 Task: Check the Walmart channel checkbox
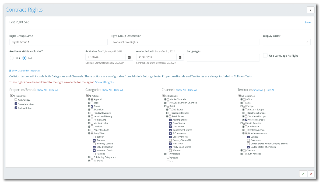click(170, 150)
